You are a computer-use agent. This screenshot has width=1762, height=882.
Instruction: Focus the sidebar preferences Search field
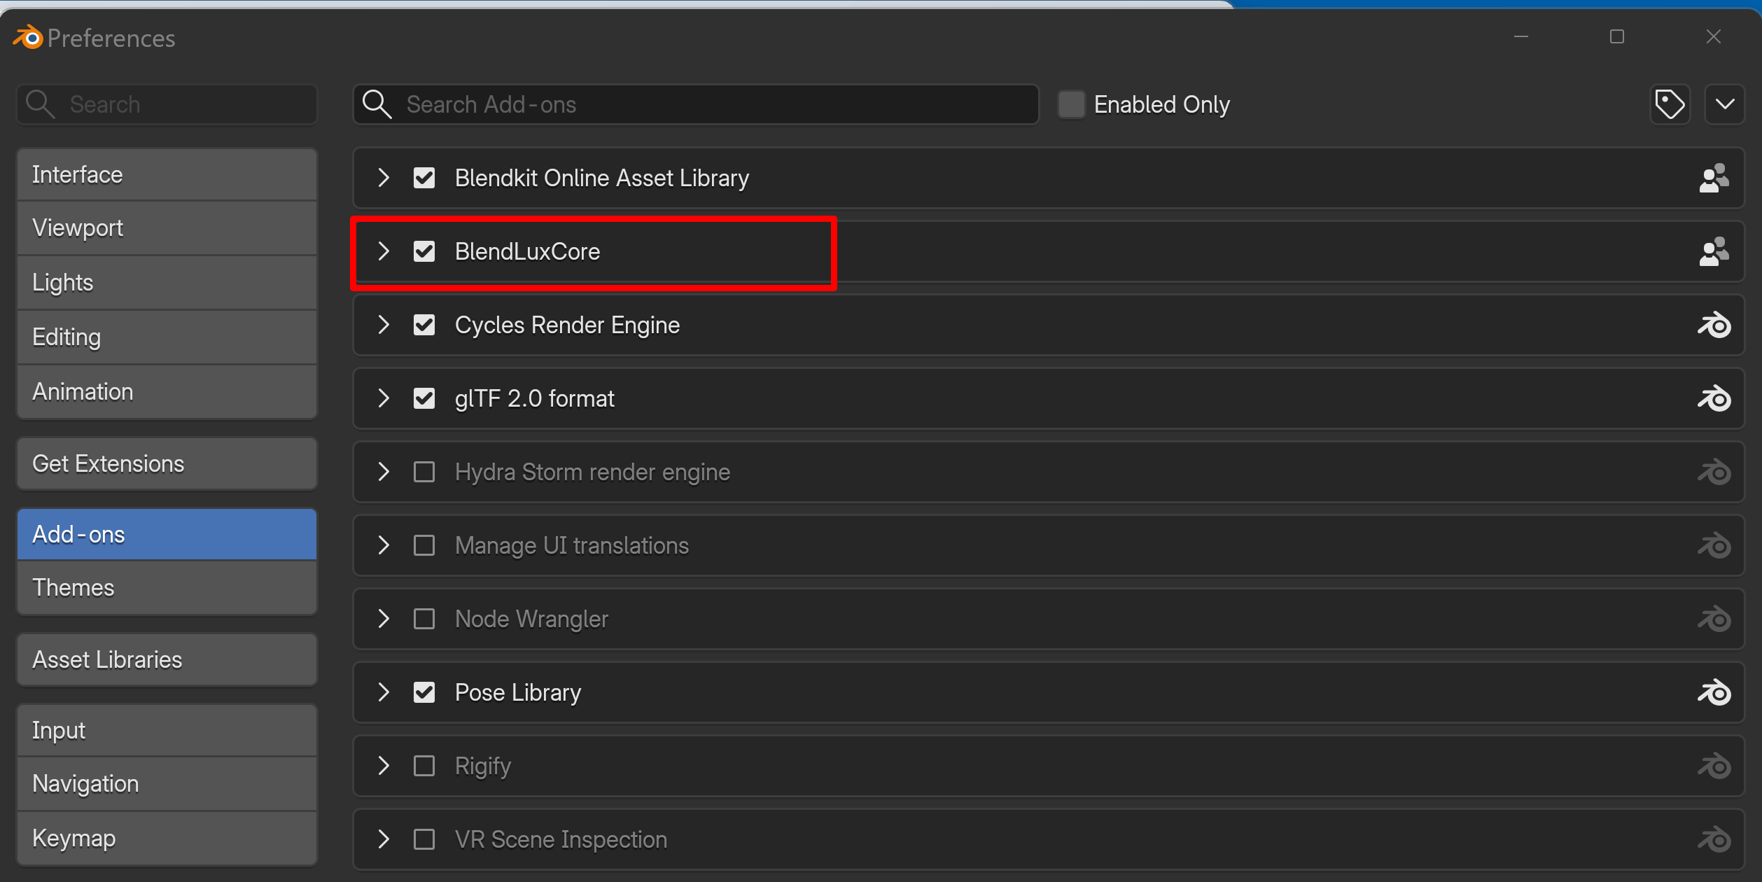pyautogui.click(x=167, y=104)
